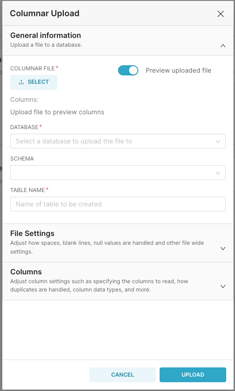Expand the Columns section title

click(26, 272)
